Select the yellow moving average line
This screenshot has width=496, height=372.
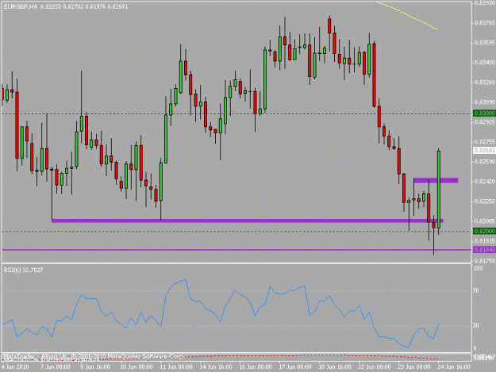407,16
